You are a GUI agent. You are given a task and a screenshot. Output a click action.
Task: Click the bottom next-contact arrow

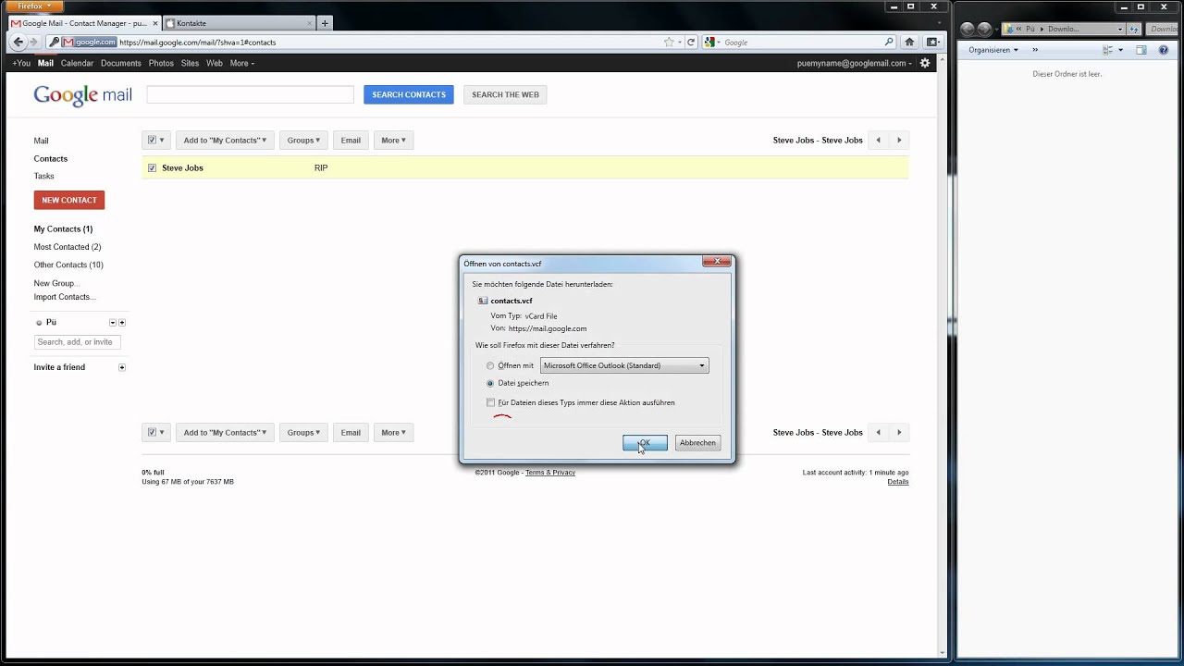pos(899,432)
